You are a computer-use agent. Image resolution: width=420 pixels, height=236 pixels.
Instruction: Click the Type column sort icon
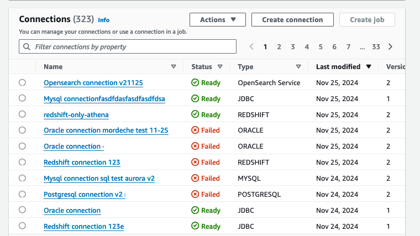pyautogui.click(x=298, y=67)
